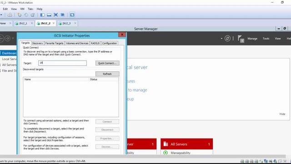The width and height of the screenshot is (291, 164).
Task: Click the console view icon
Action: click(72, 15)
